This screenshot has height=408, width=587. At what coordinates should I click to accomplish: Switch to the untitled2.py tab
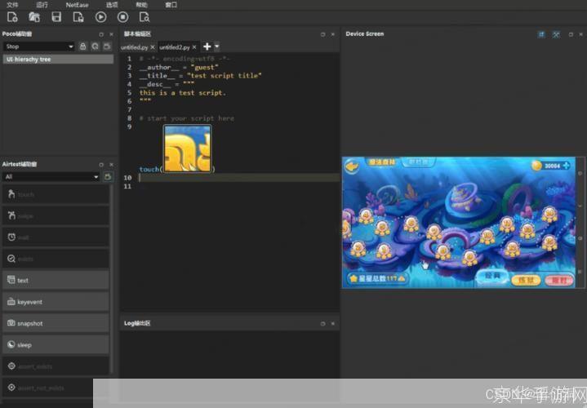click(175, 47)
